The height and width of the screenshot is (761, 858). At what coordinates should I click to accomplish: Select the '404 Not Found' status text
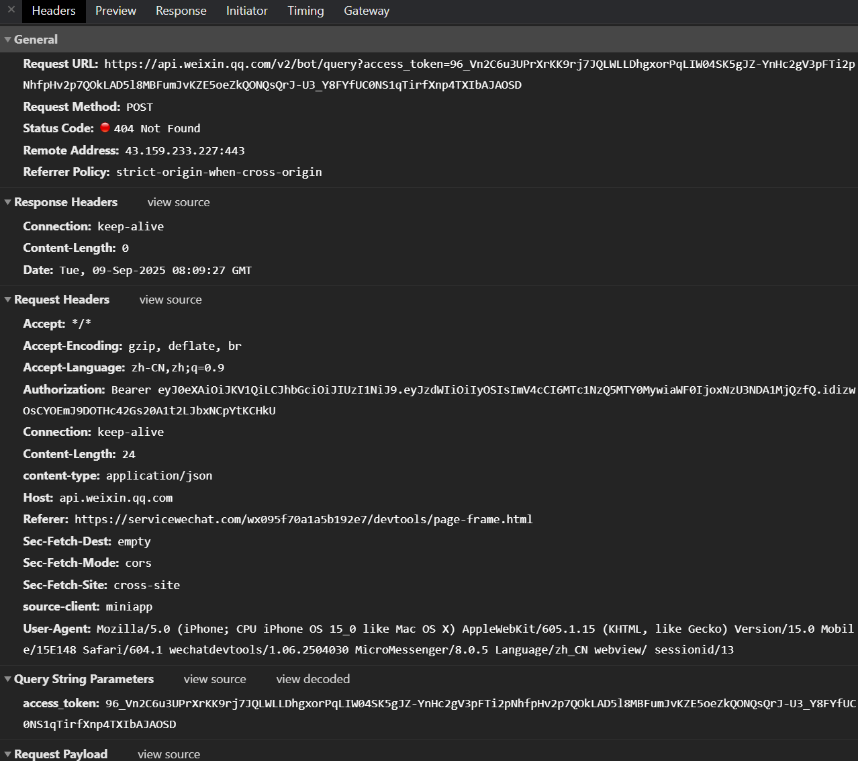[157, 129]
